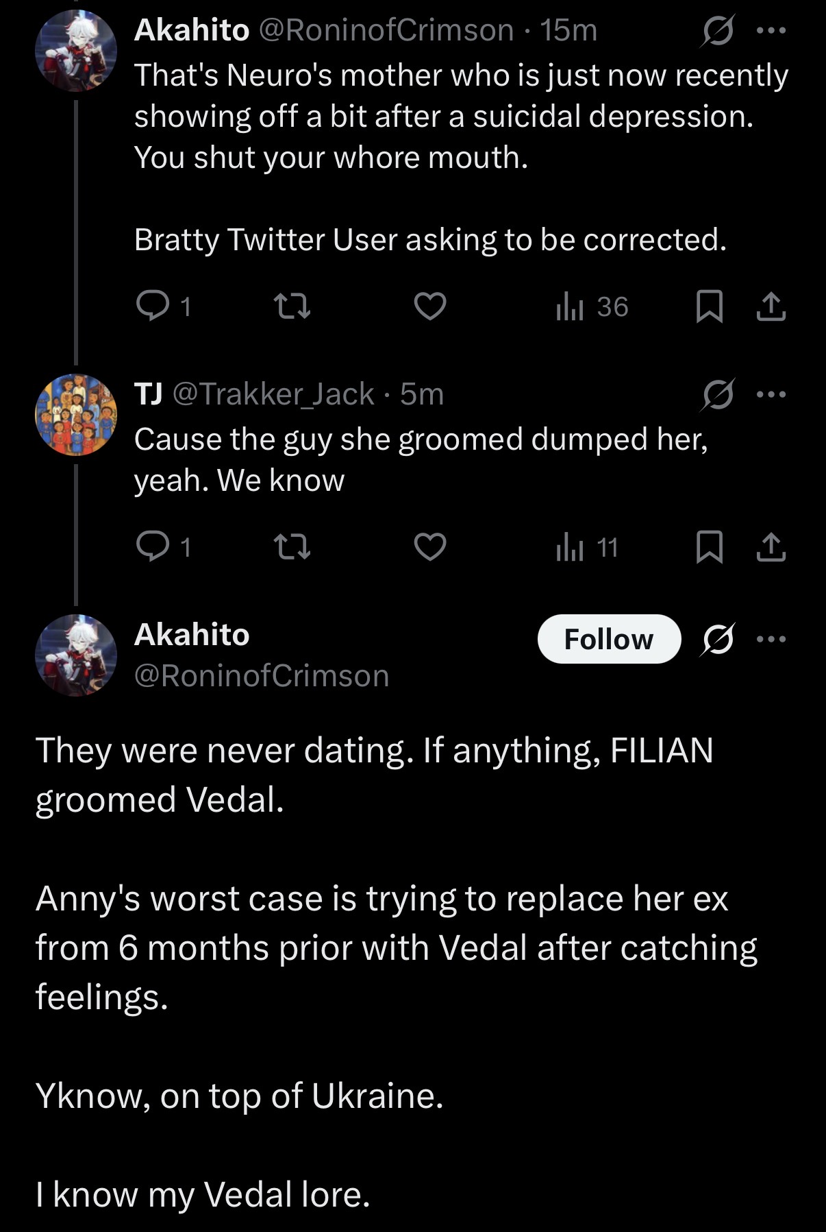Follow Akahito's account

(609, 639)
